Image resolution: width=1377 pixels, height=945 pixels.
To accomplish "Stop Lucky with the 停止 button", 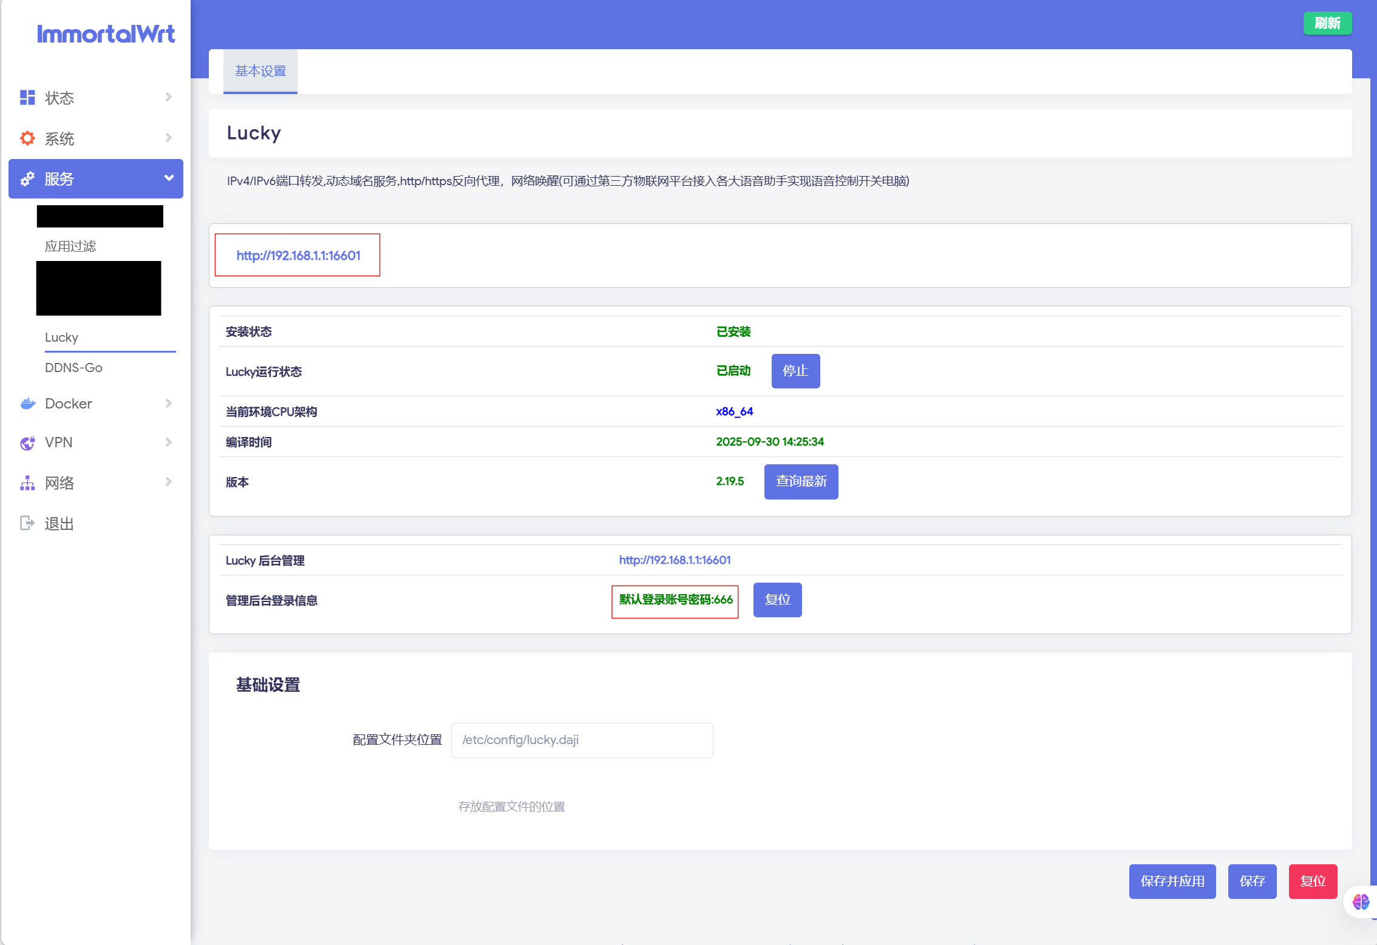I will pyautogui.click(x=795, y=371).
